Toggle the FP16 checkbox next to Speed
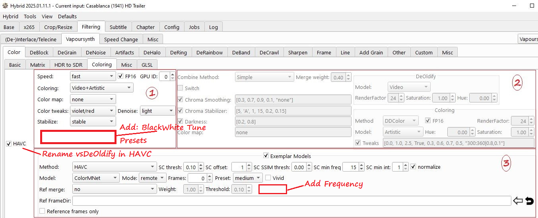 click(121, 76)
